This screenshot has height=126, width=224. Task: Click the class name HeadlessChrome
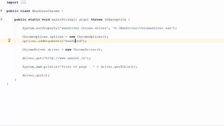point(46,11)
